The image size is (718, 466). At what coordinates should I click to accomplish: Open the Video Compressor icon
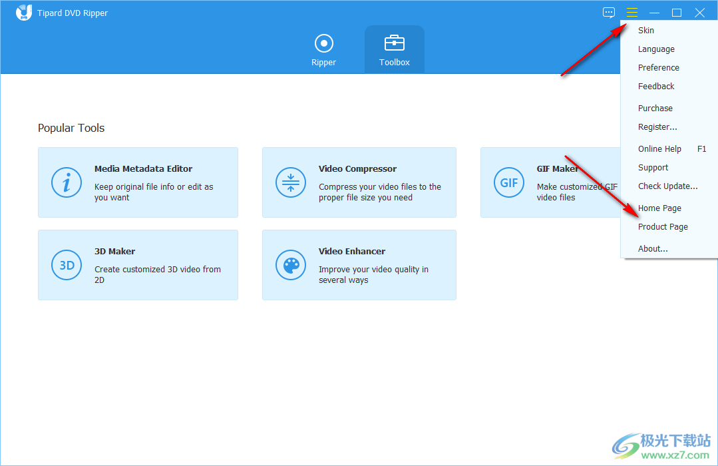291,182
